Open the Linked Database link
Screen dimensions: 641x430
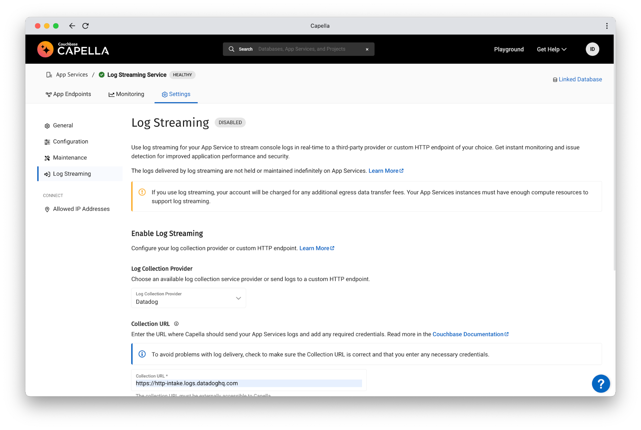pyautogui.click(x=580, y=79)
